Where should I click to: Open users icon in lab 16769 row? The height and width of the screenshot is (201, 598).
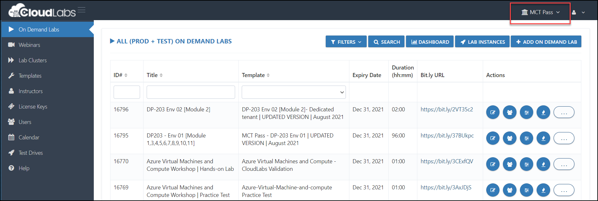tap(510, 190)
